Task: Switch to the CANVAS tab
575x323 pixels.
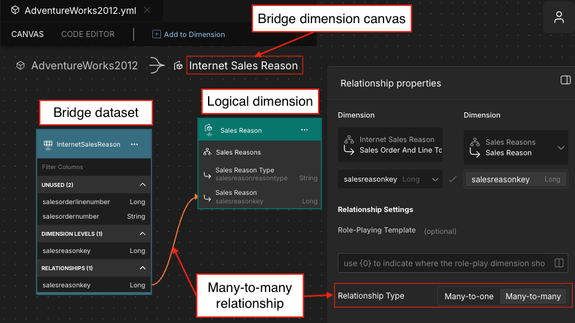Action: 28,34
